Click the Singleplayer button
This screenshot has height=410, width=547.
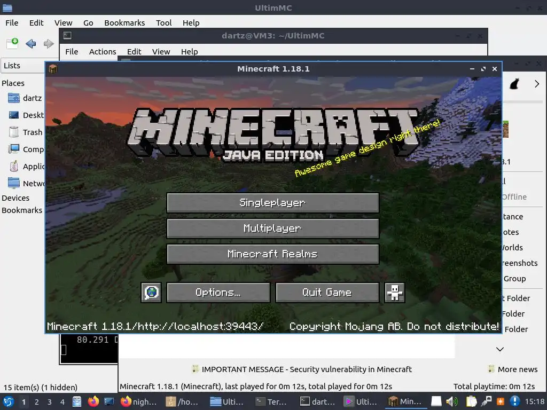(x=273, y=202)
